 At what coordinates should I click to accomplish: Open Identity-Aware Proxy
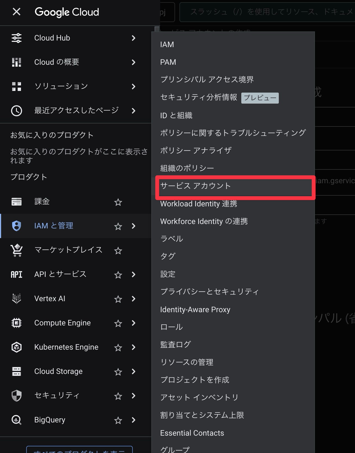click(x=233, y=309)
